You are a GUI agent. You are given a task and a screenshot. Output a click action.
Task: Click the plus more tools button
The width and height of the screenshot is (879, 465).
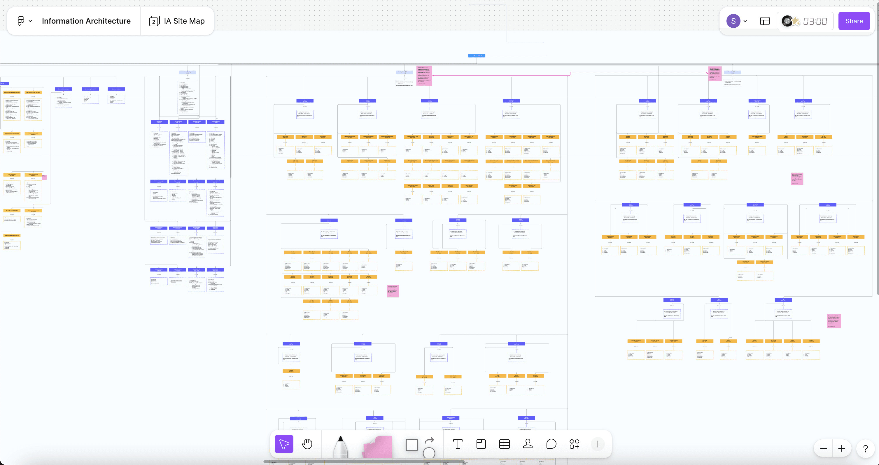pos(598,444)
